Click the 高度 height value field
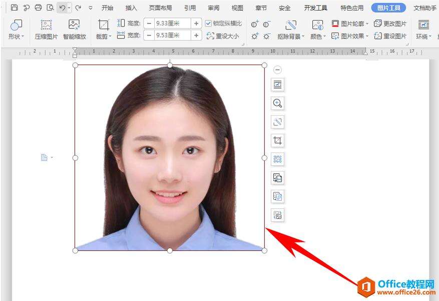The width and height of the screenshot is (439, 301). point(173,23)
